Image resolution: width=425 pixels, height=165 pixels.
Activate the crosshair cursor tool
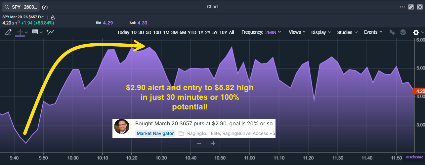click(x=21, y=32)
